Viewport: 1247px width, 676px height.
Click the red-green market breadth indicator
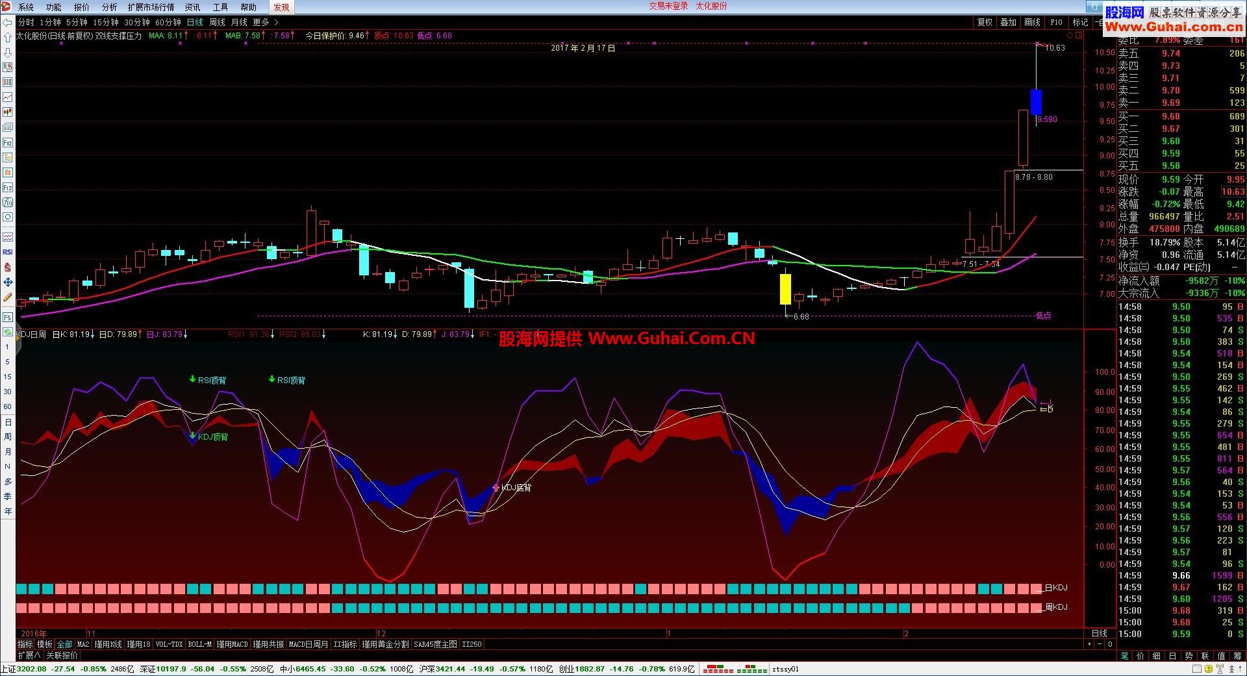(x=735, y=669)
